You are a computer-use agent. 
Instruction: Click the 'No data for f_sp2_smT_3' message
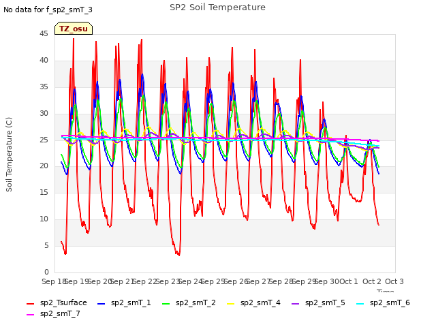48,10
